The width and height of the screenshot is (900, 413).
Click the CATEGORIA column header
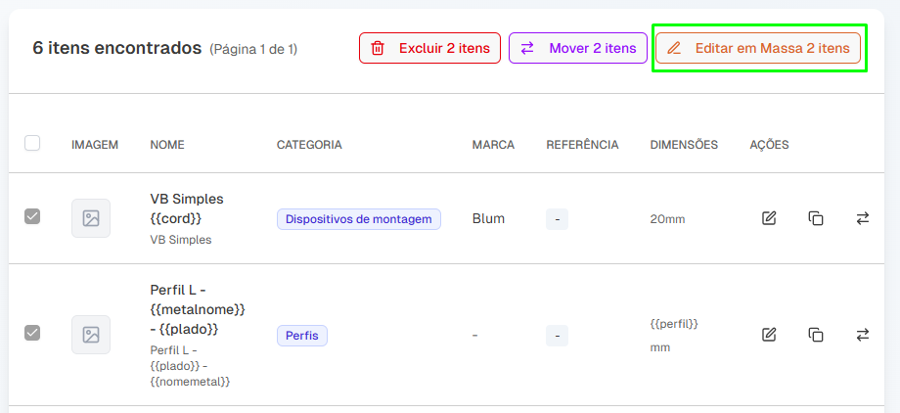click(309, 145)
